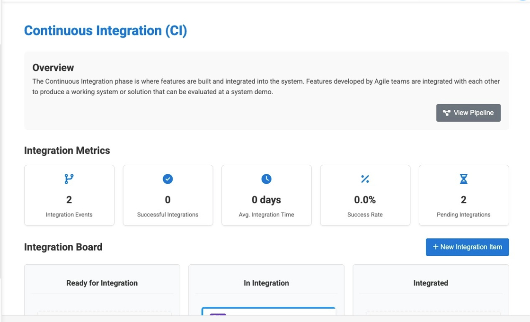Click the Continuous Integration (CI) page title
This screenshot has height=322, width=530.
tap(105, 30)
